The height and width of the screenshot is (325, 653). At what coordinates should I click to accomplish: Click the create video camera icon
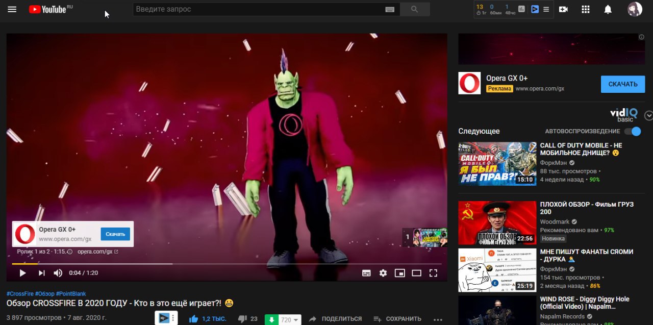[563, 9]
